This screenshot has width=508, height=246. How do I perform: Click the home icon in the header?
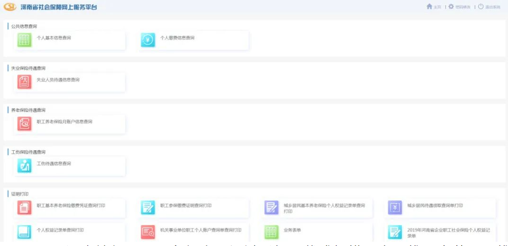coord(429,7)
